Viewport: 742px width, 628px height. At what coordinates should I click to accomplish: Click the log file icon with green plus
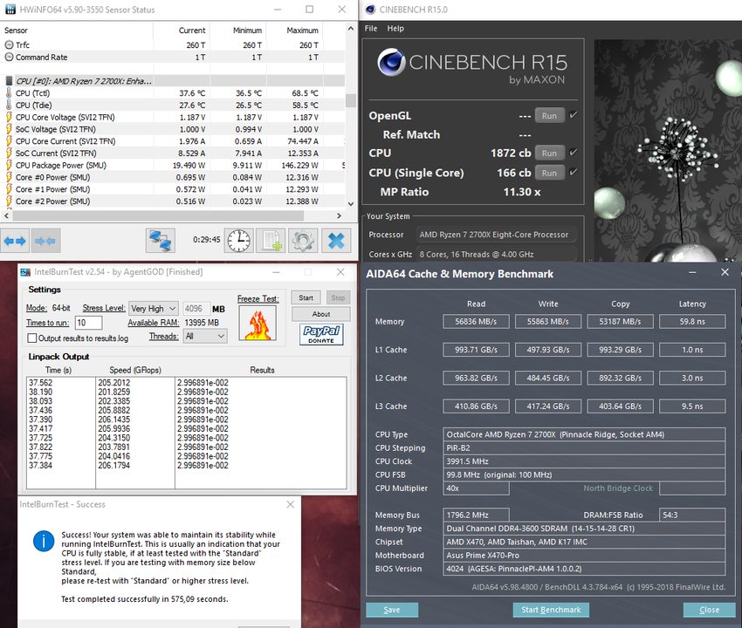click(271, 240)
